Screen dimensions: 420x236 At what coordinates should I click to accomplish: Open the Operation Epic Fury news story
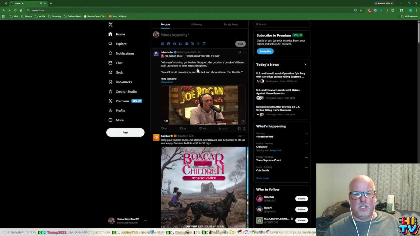[x=281, y=77]
